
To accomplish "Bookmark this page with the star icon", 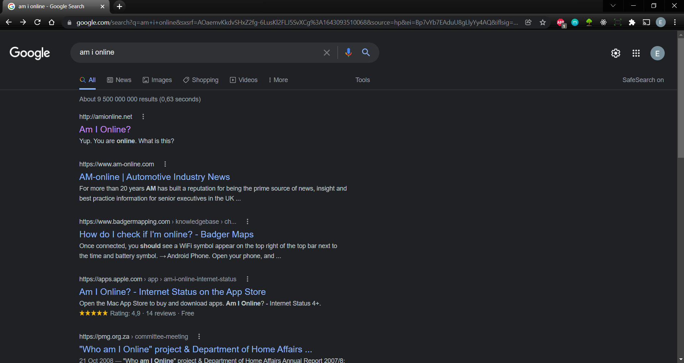I will (x=543, y=22).
